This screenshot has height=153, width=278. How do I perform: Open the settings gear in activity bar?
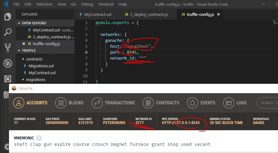7,147
